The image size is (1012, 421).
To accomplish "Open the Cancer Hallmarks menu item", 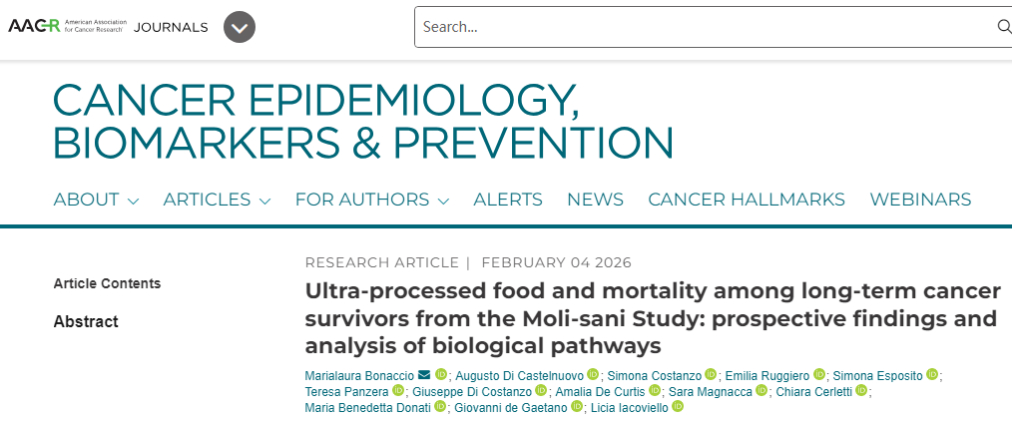I will pos(747,200).
